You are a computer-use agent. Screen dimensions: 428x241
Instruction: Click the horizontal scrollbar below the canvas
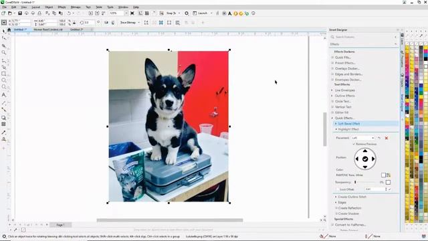coord(170,220)
